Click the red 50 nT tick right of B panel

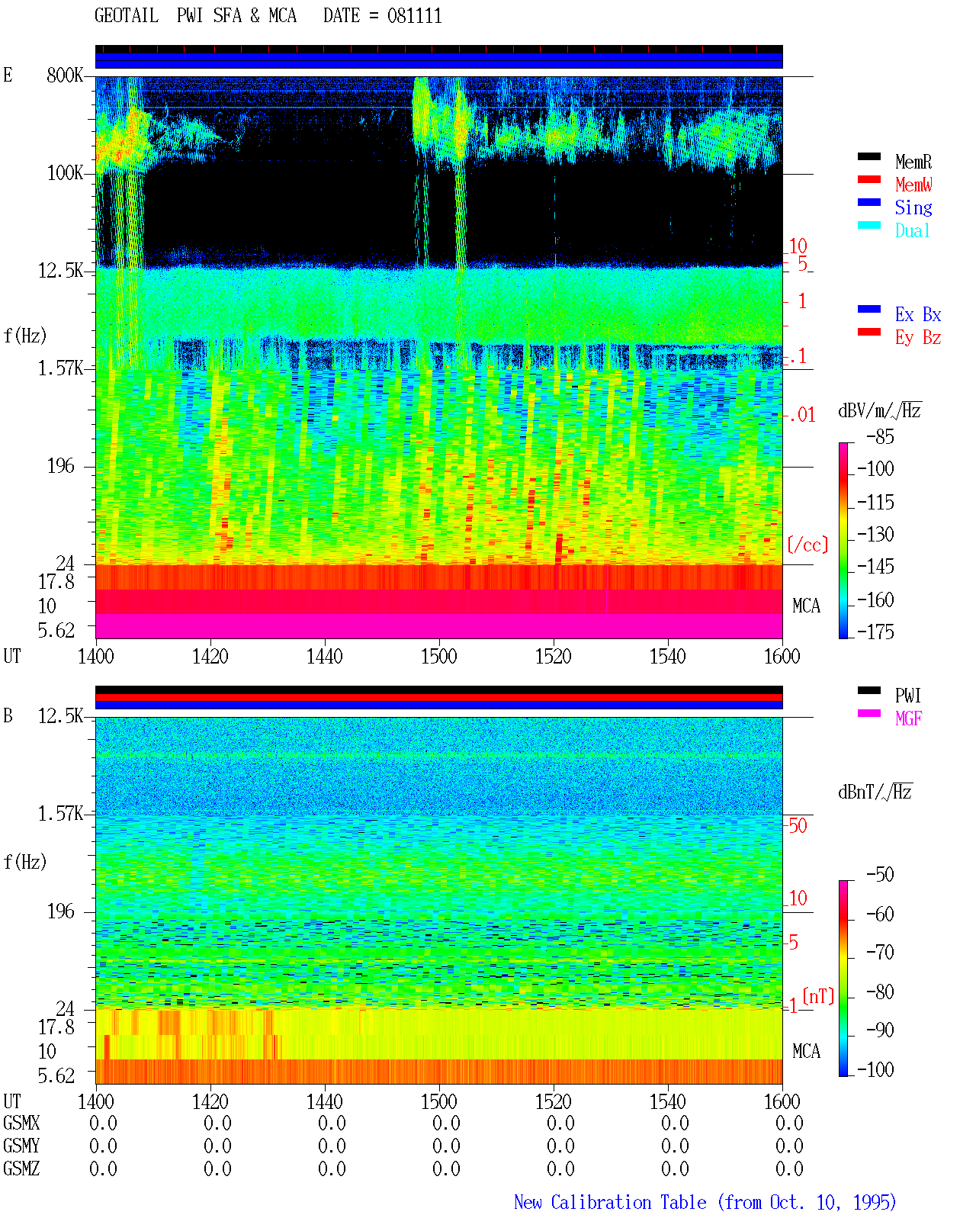tap(798, 825)
